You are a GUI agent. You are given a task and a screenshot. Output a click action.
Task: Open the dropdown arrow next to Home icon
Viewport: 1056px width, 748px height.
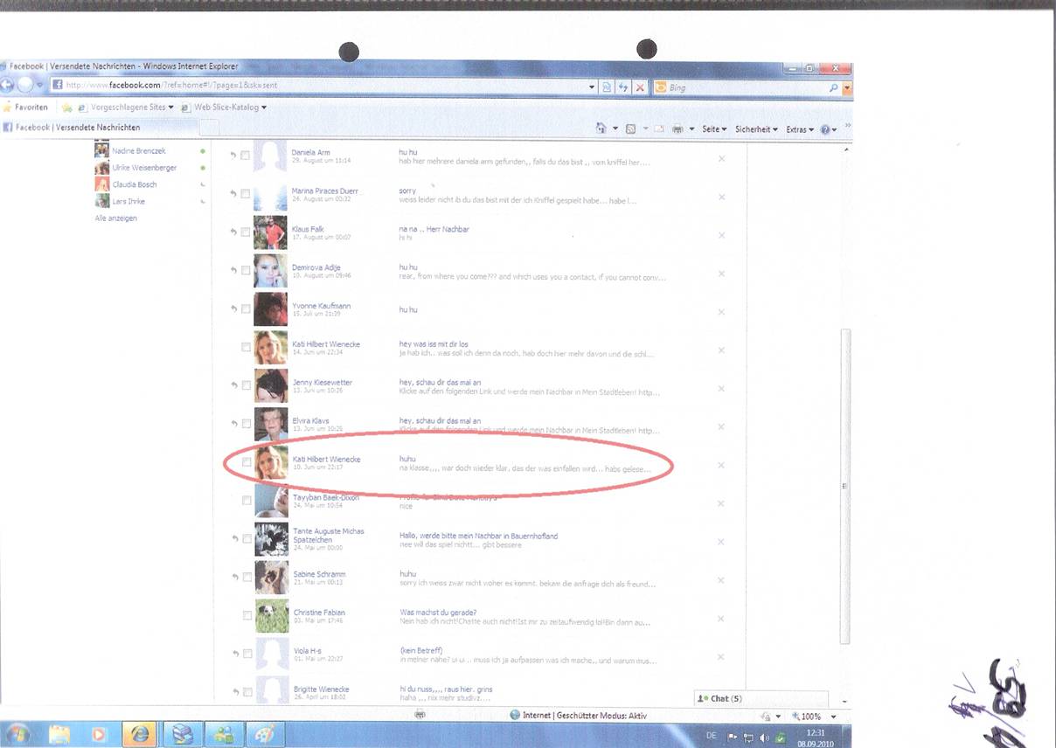coord(615,129)
